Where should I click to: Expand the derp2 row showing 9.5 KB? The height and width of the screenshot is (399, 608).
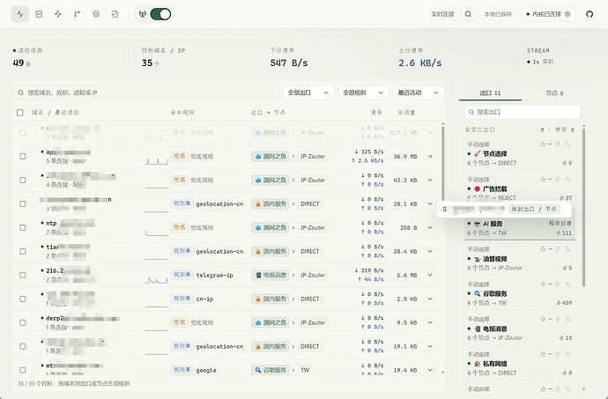pyautogui.click(x=430, y=322)
